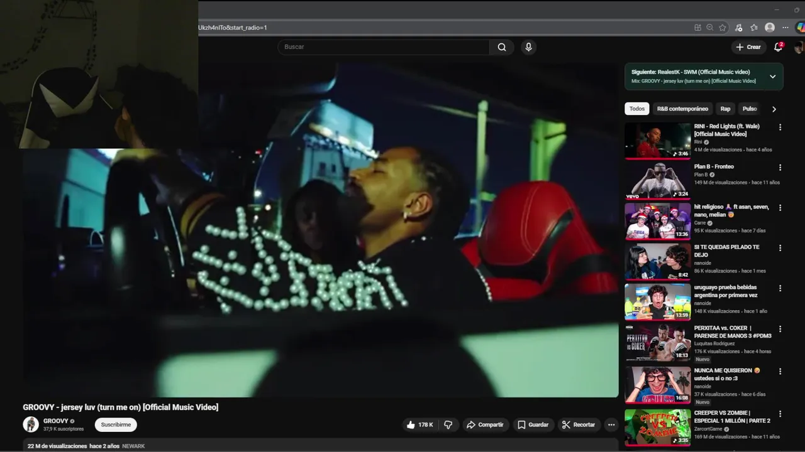Open uruguayo prueba bebidas thumbnail
This screenshot has height=452, width=805.
point(657,301)
